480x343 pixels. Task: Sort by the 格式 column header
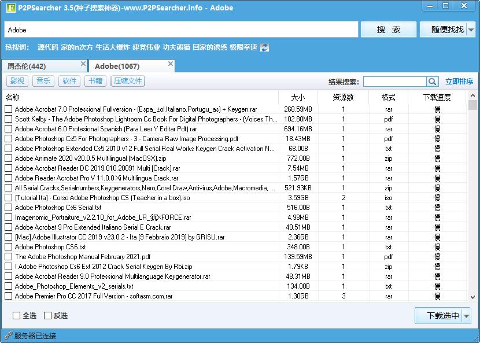pyautogui.click(x=389, y=97)
